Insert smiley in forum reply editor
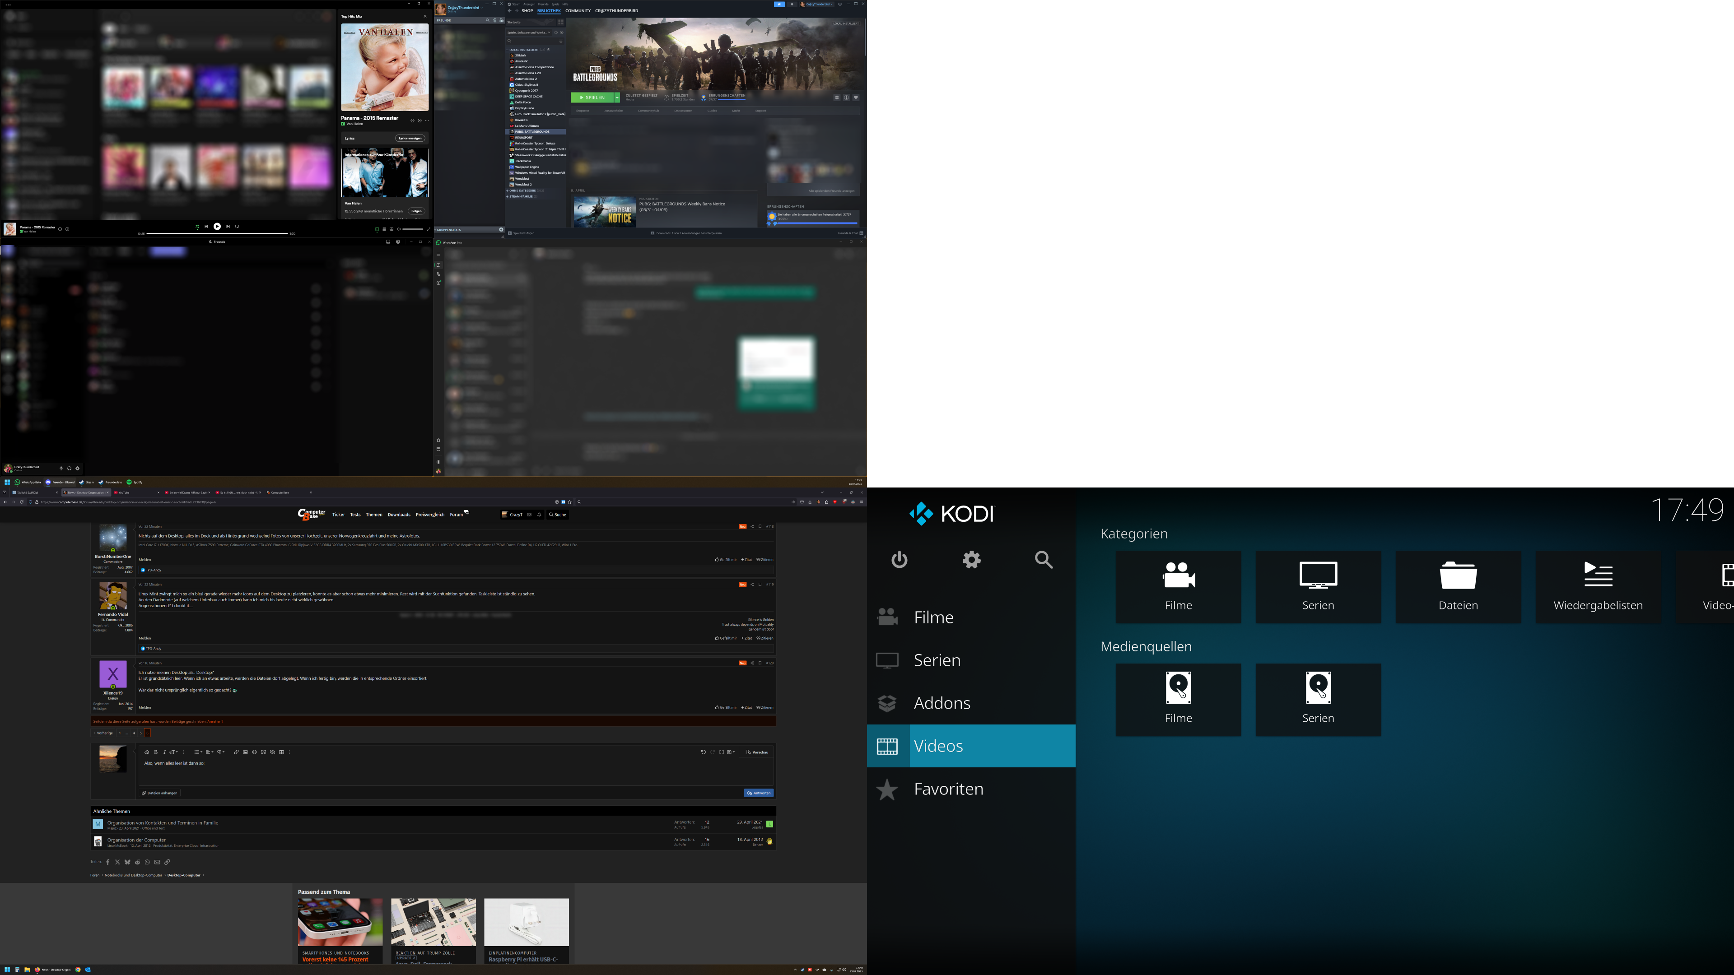The width and height of the screenshot is (1734, 975). [254, 752]
